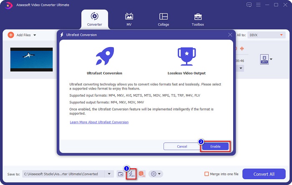Close the Ultrafast Conversion dialog

click(x=230, y=35)
